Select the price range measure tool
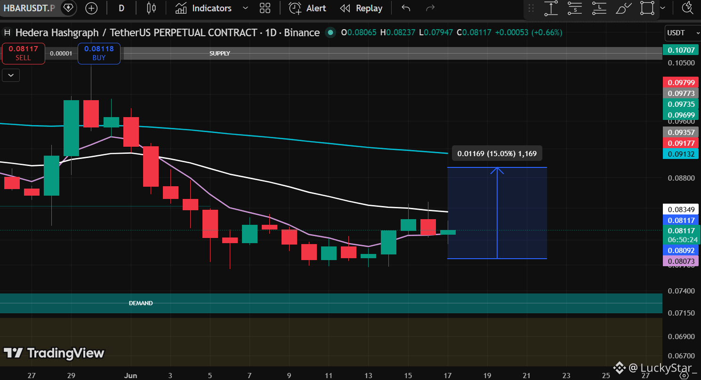 point(551,8)
